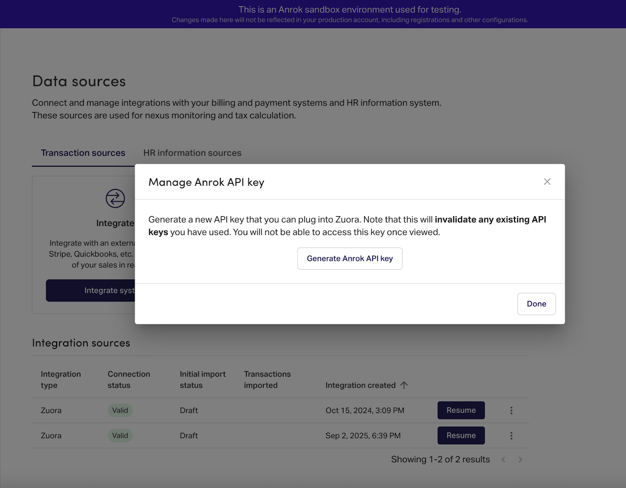Viewport: 626px width, 488px height.
Task: Resume the Oct 15, 2024 Zuora integration
Action: (461, 410)
